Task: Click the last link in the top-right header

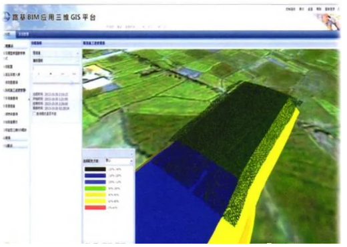Action: coord(330,9)
